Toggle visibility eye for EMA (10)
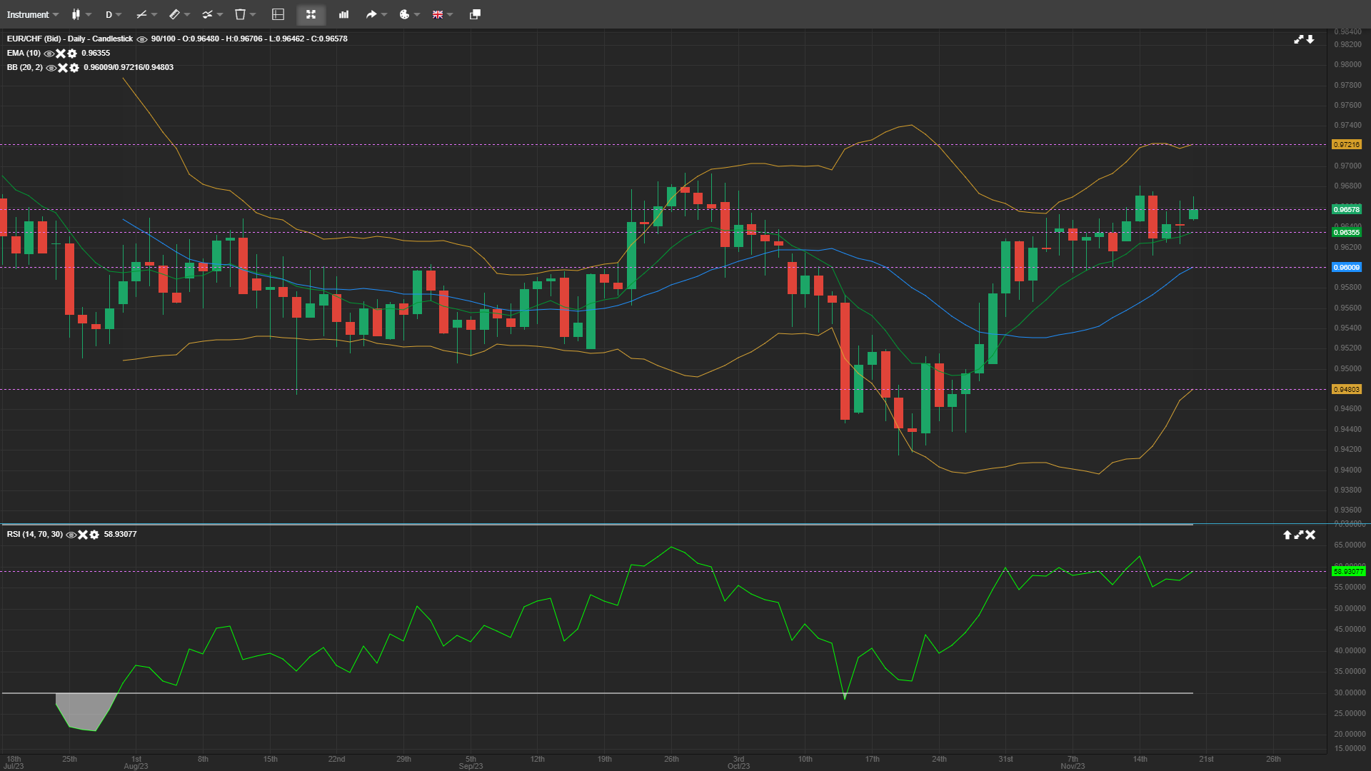This screenshot has height=771, width=1371. coord(49,54)
